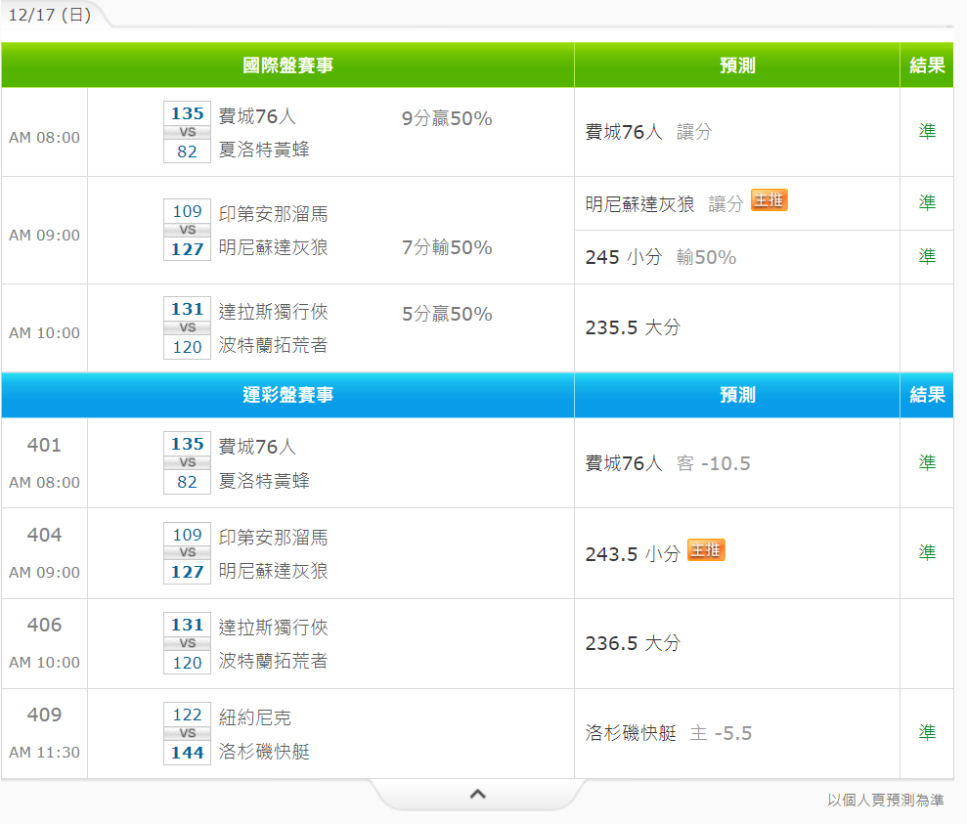The height and width of the screenshot is (824, 967).
Task: Click the score 122 for 紐約尼克
Action: 187,715
